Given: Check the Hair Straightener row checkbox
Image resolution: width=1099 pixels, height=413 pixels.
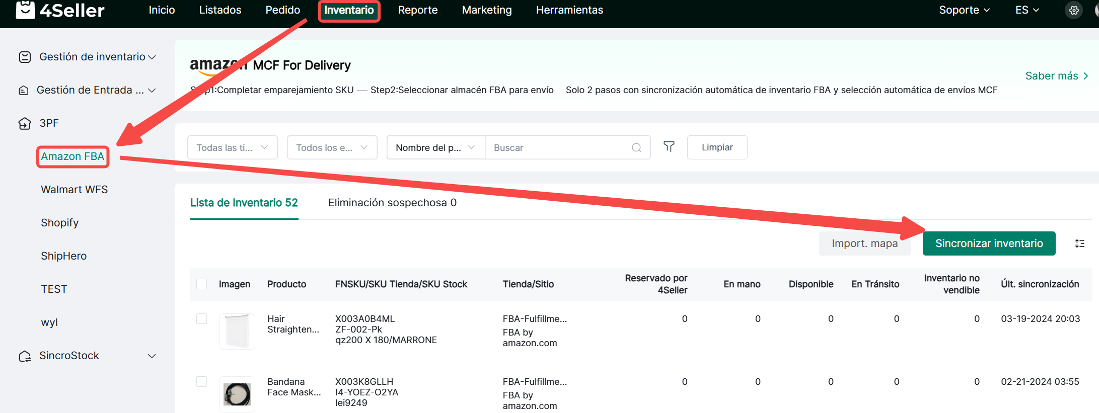Looking at the screenshot, I should pos(202,319).
